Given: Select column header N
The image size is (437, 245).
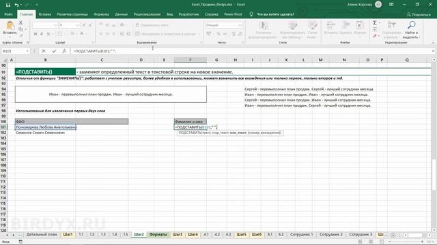Looking at the screenshot, I should click(344, 60).
